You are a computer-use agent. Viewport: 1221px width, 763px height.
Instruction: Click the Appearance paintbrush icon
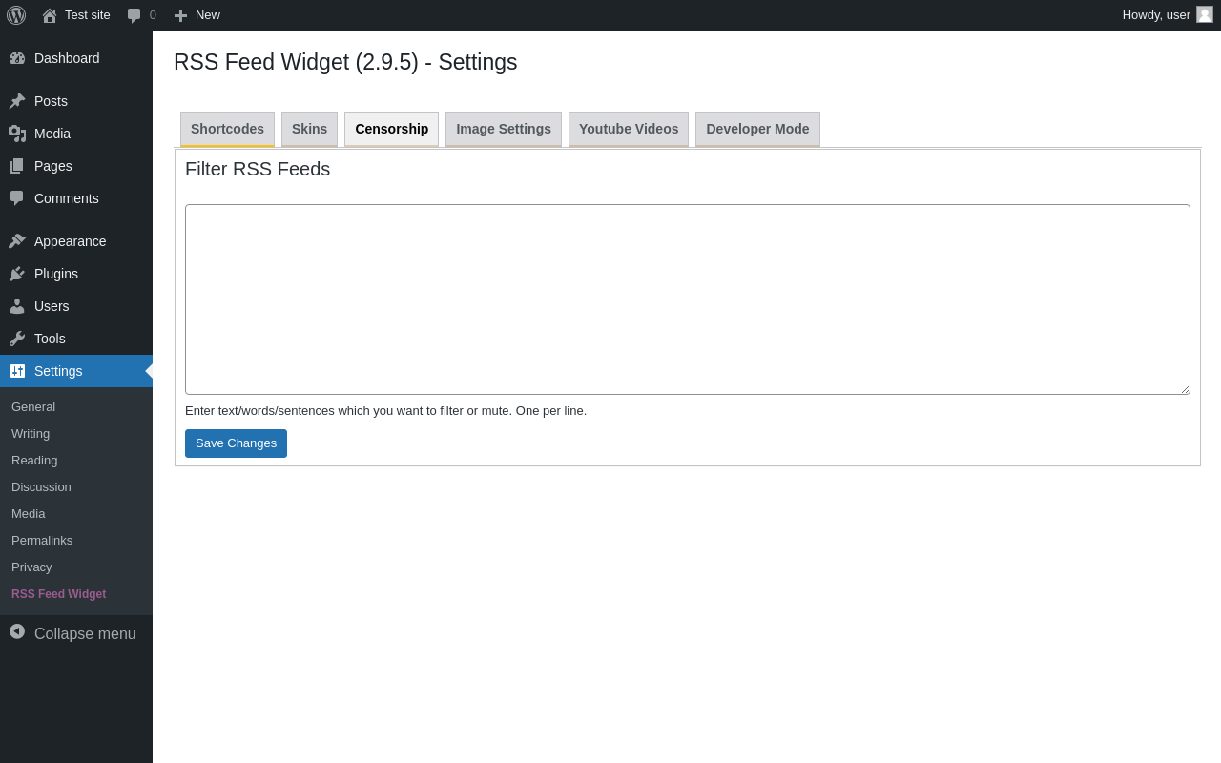pyautogui.click(x=17, y=241)
